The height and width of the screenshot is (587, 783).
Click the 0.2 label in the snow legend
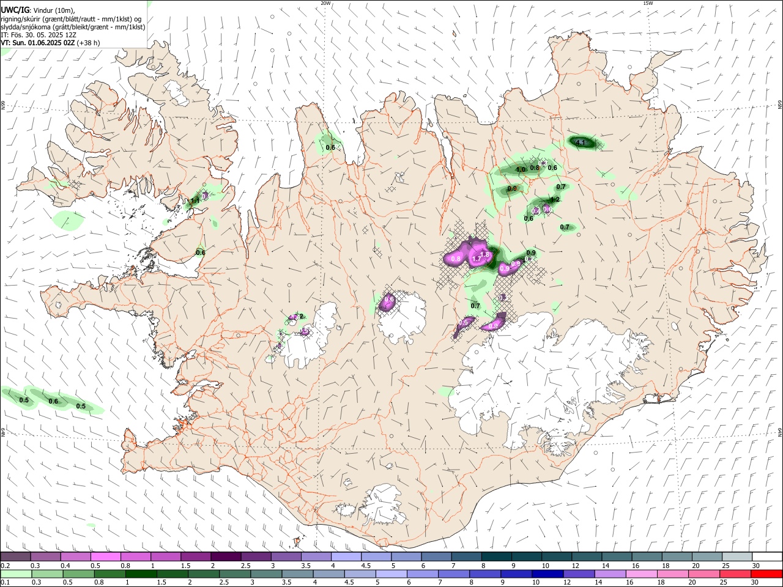5,566
